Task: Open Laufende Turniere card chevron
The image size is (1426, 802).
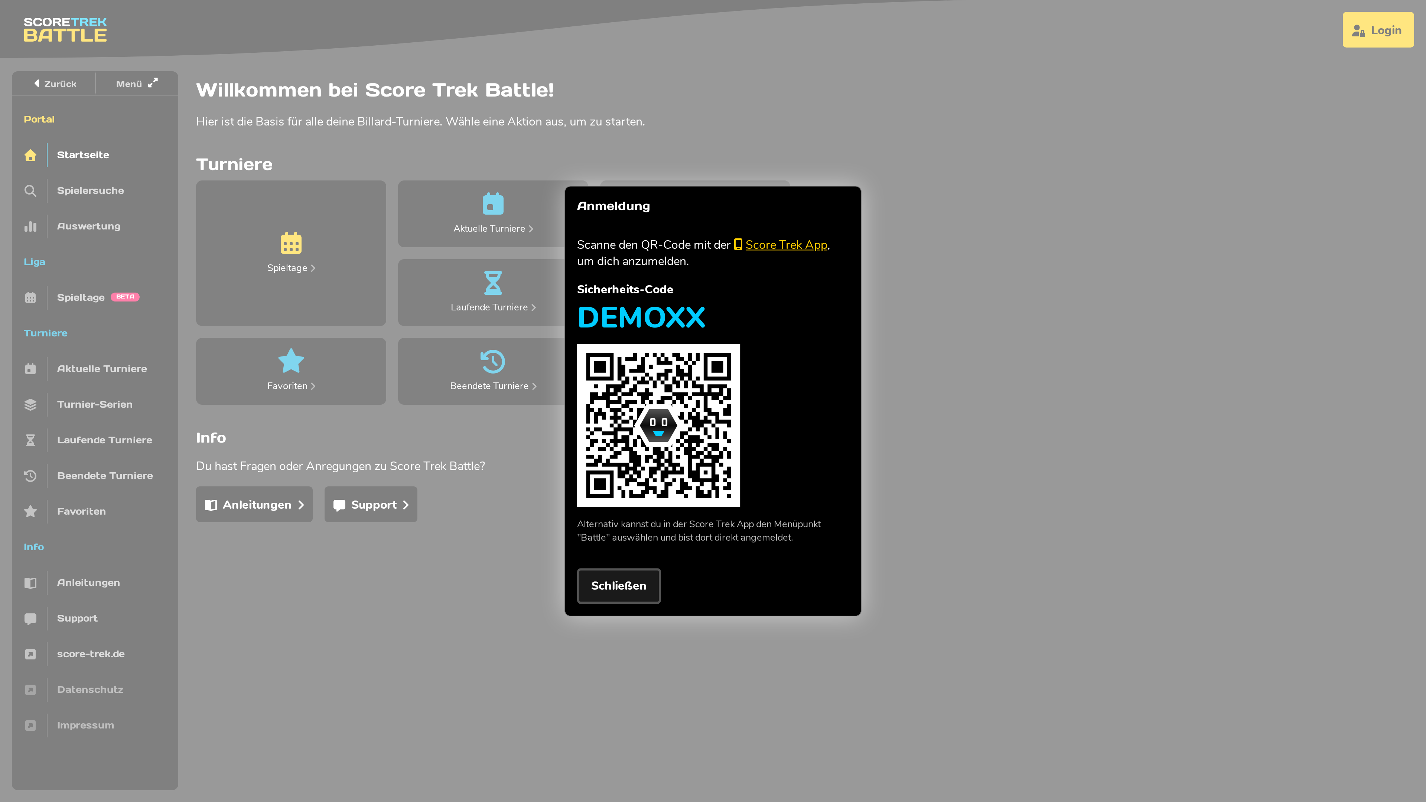Action: [x=534, y=308]
